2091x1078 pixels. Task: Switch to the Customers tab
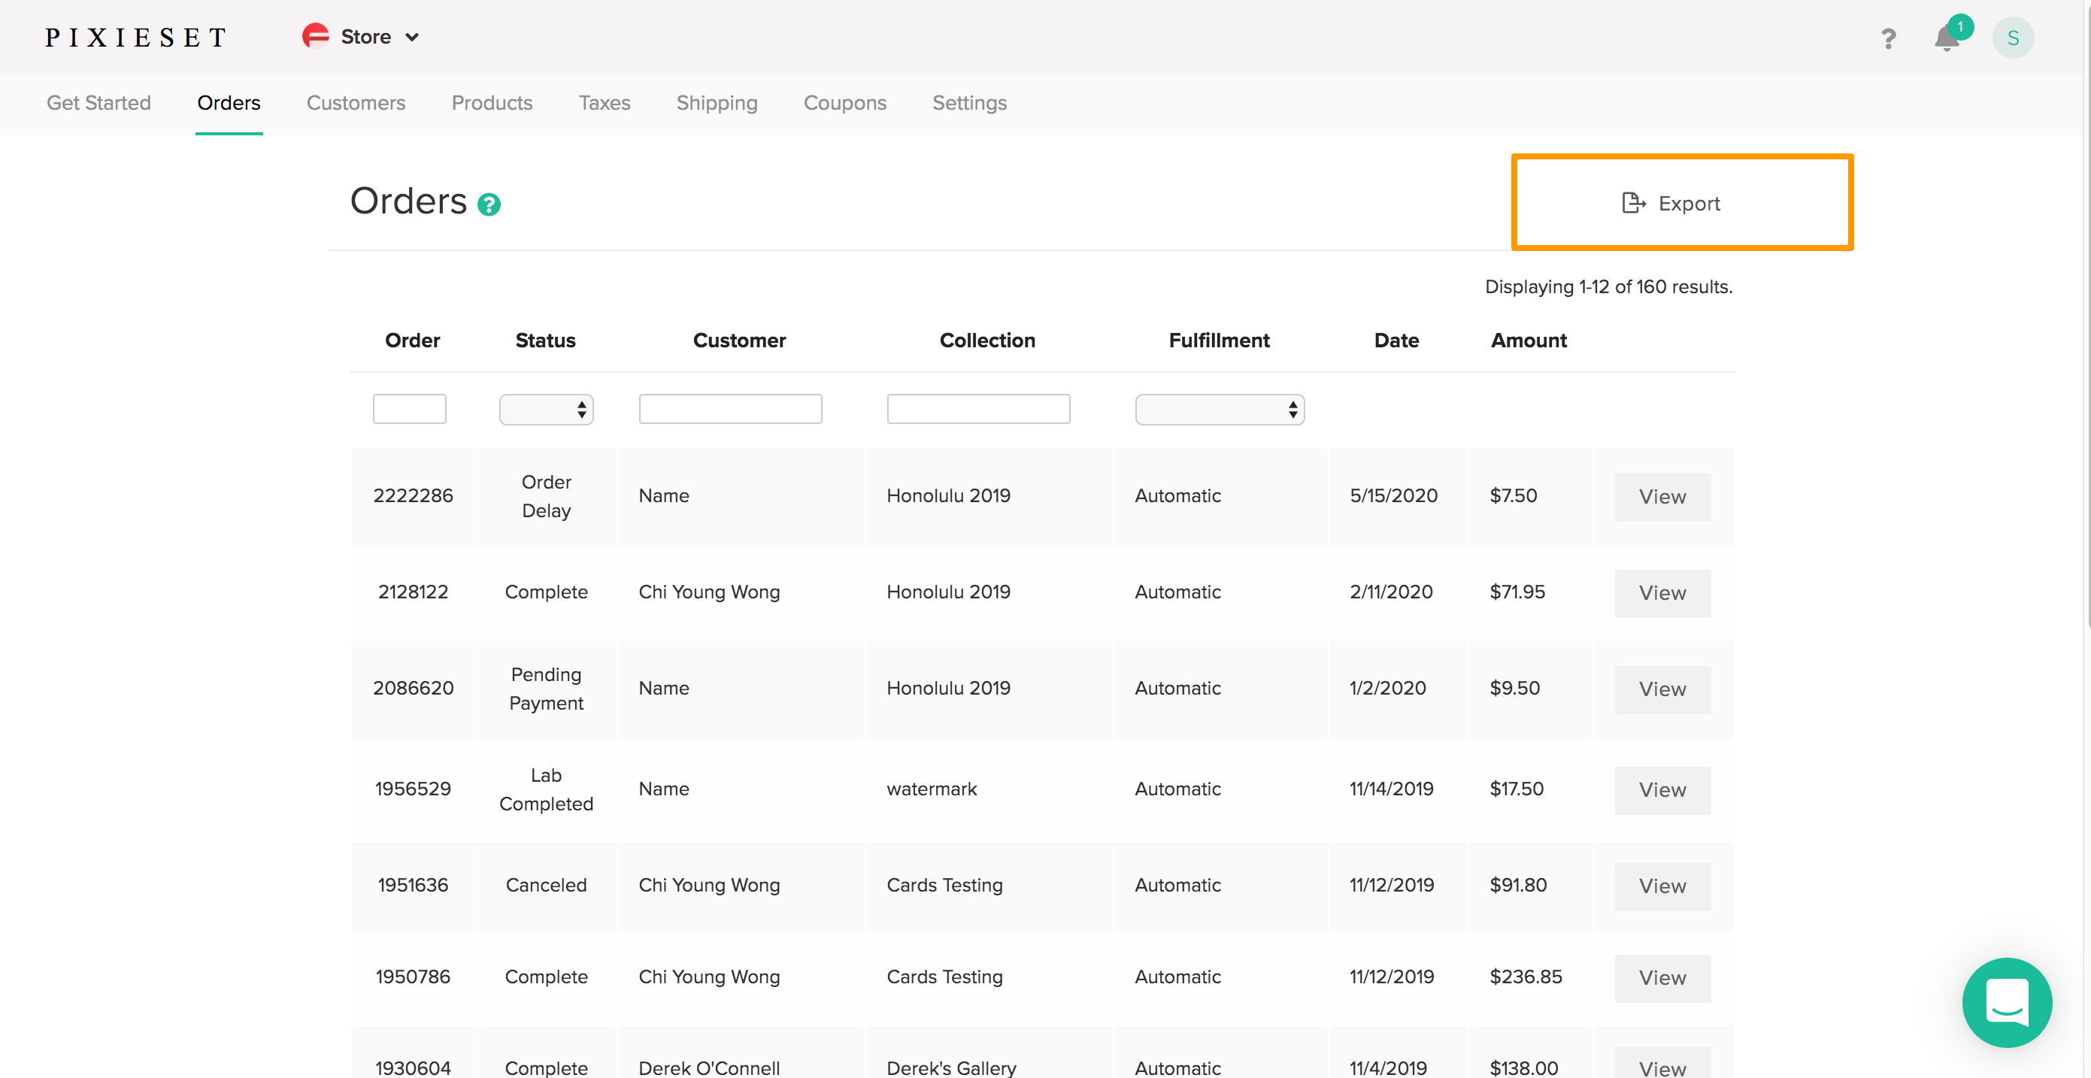(356, 103)
